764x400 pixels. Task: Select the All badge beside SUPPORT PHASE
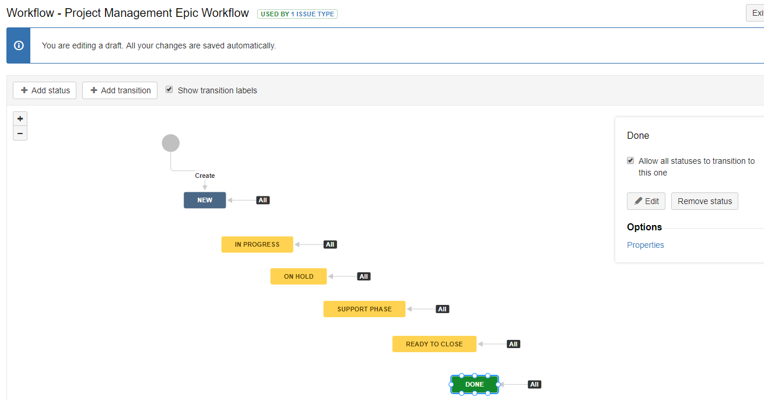coord(441,308)
